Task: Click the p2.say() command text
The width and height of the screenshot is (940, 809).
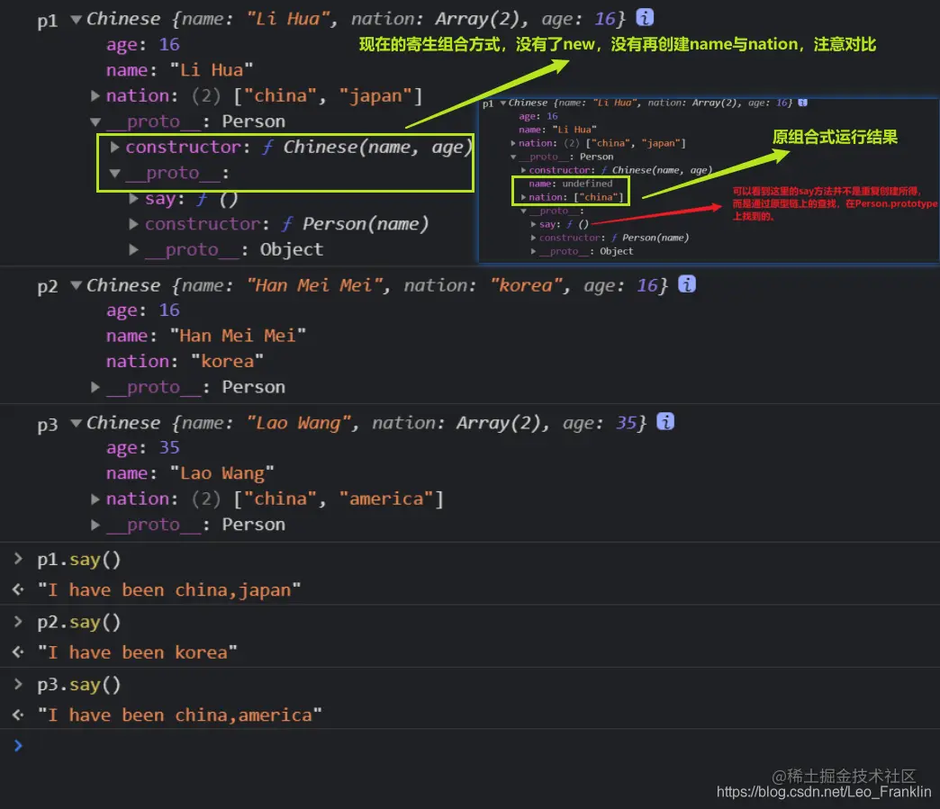Action: [x=78, y=622]
